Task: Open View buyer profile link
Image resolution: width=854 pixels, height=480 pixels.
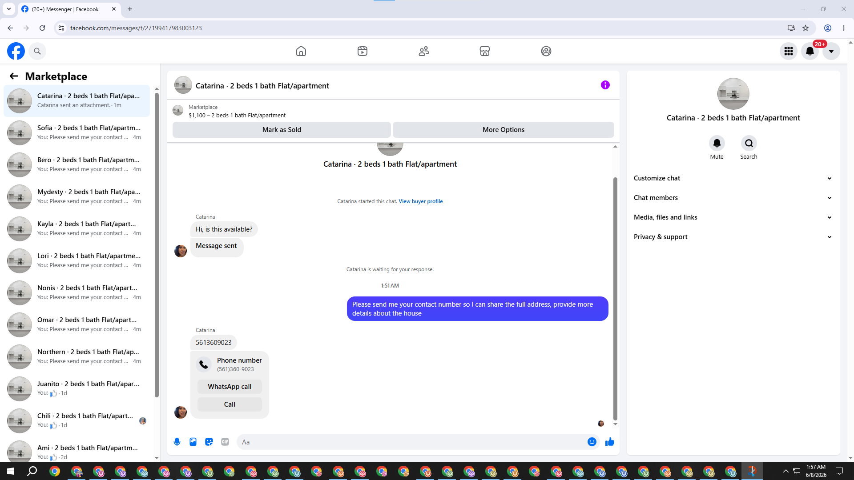Action: click(420, 201)
